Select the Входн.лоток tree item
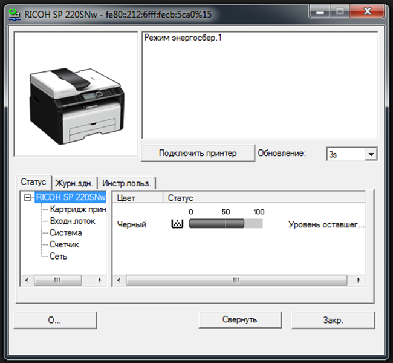The width and height of the screenshot is (393, 363). point(72,221)
